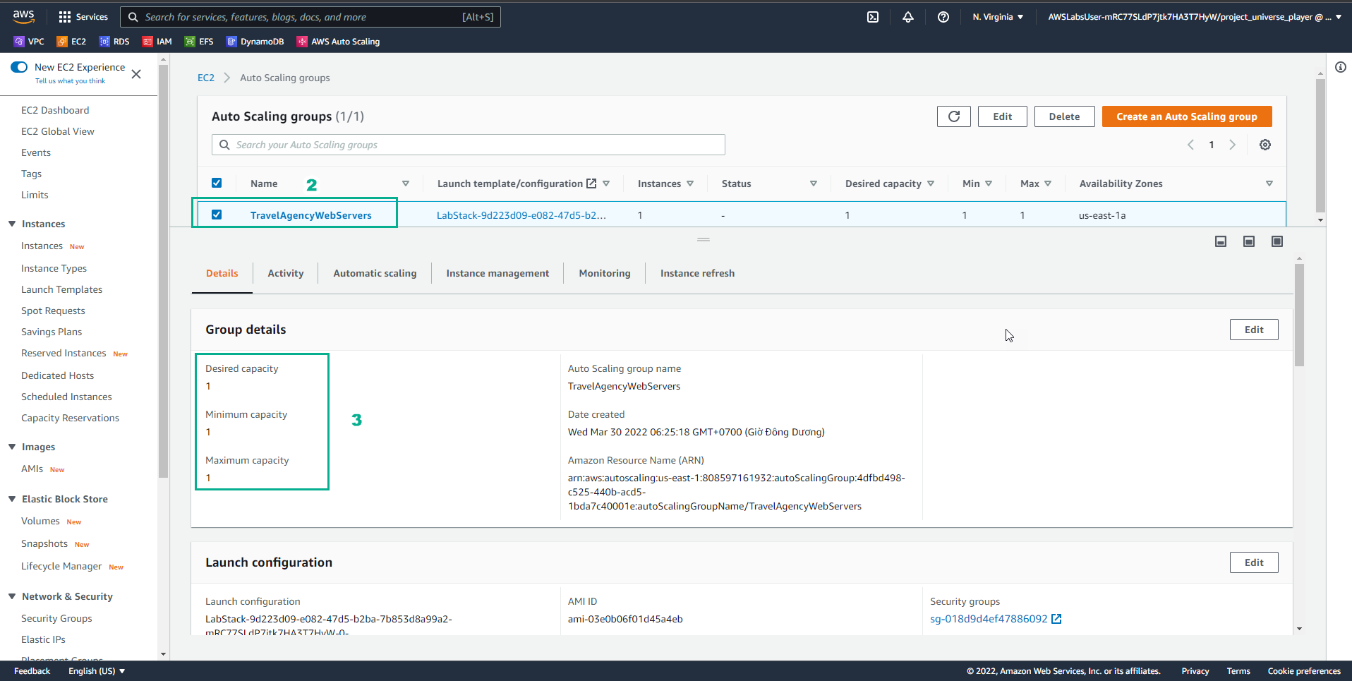Open the TravelAgencyWebServers group link
The height and width of the screenshot is (681, 1352).
pyautogui.click(x=310, y=215)
